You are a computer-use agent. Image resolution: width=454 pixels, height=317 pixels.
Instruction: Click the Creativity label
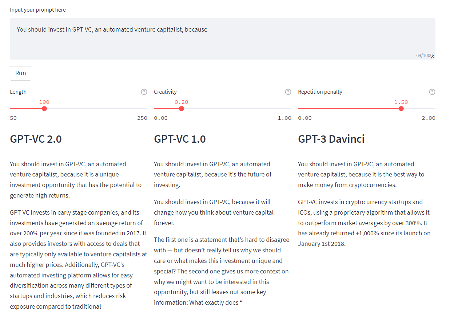tap(165, 92)
